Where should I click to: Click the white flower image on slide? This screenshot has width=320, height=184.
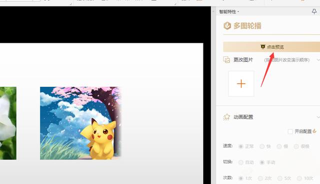tap(8, 123)
